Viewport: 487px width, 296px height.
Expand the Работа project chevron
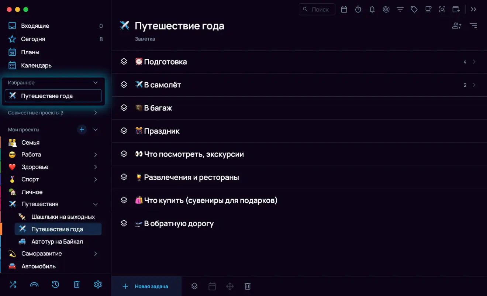point(95,155)
